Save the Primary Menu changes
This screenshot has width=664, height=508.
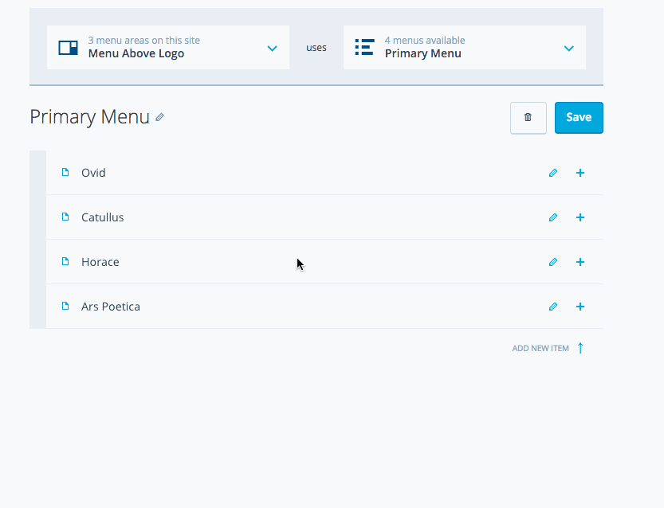[579, 118]
